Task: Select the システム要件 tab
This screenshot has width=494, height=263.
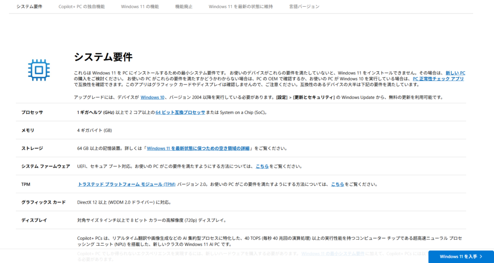Action: click(x=29, y=7)
